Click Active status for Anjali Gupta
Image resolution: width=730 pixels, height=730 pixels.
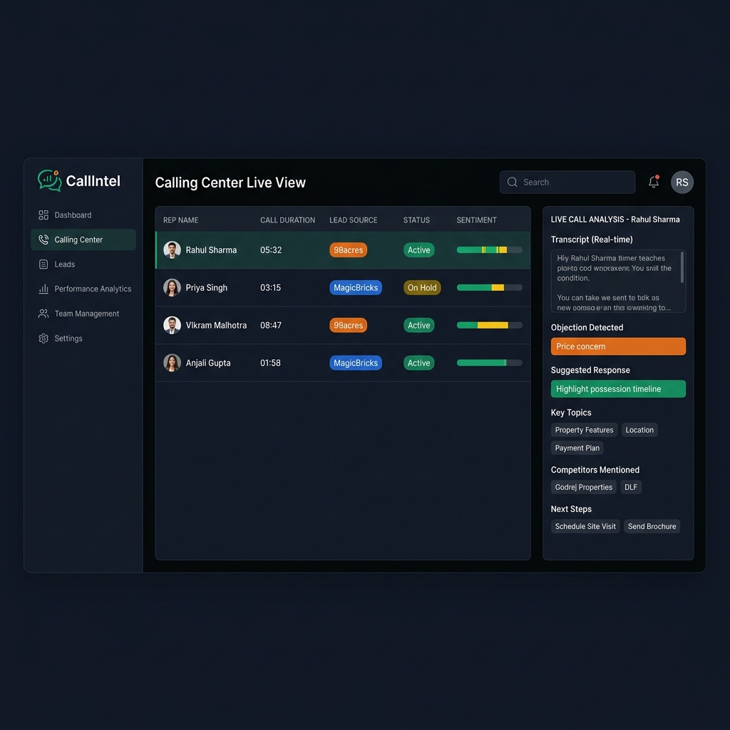[x=418, y=363]
